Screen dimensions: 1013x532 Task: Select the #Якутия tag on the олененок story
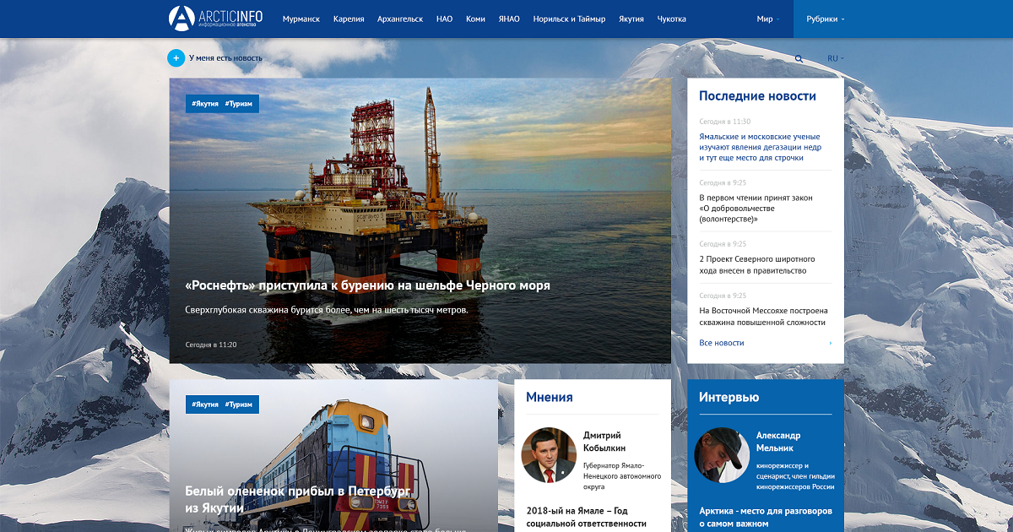pyautogui.click(x=205, y=404)
